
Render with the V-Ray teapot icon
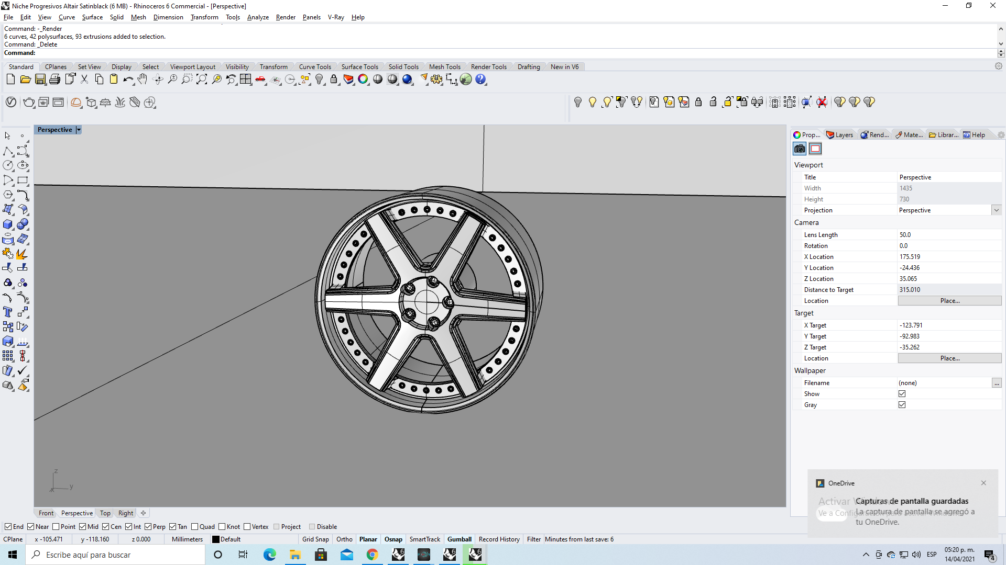pyautogui.click(x=28, y=102)
